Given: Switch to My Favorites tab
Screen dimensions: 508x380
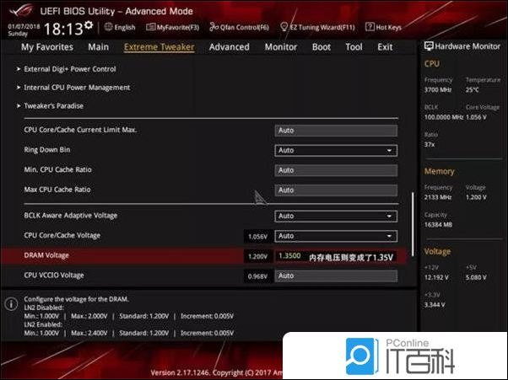Looking at the screenshot, I should pyautogui.click(x=47, y=47).
